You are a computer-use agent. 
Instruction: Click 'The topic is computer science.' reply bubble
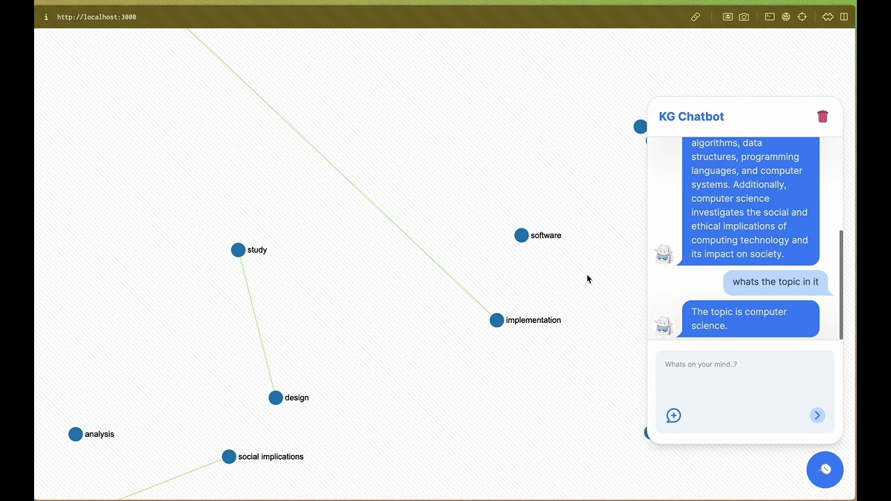[750, 319]
